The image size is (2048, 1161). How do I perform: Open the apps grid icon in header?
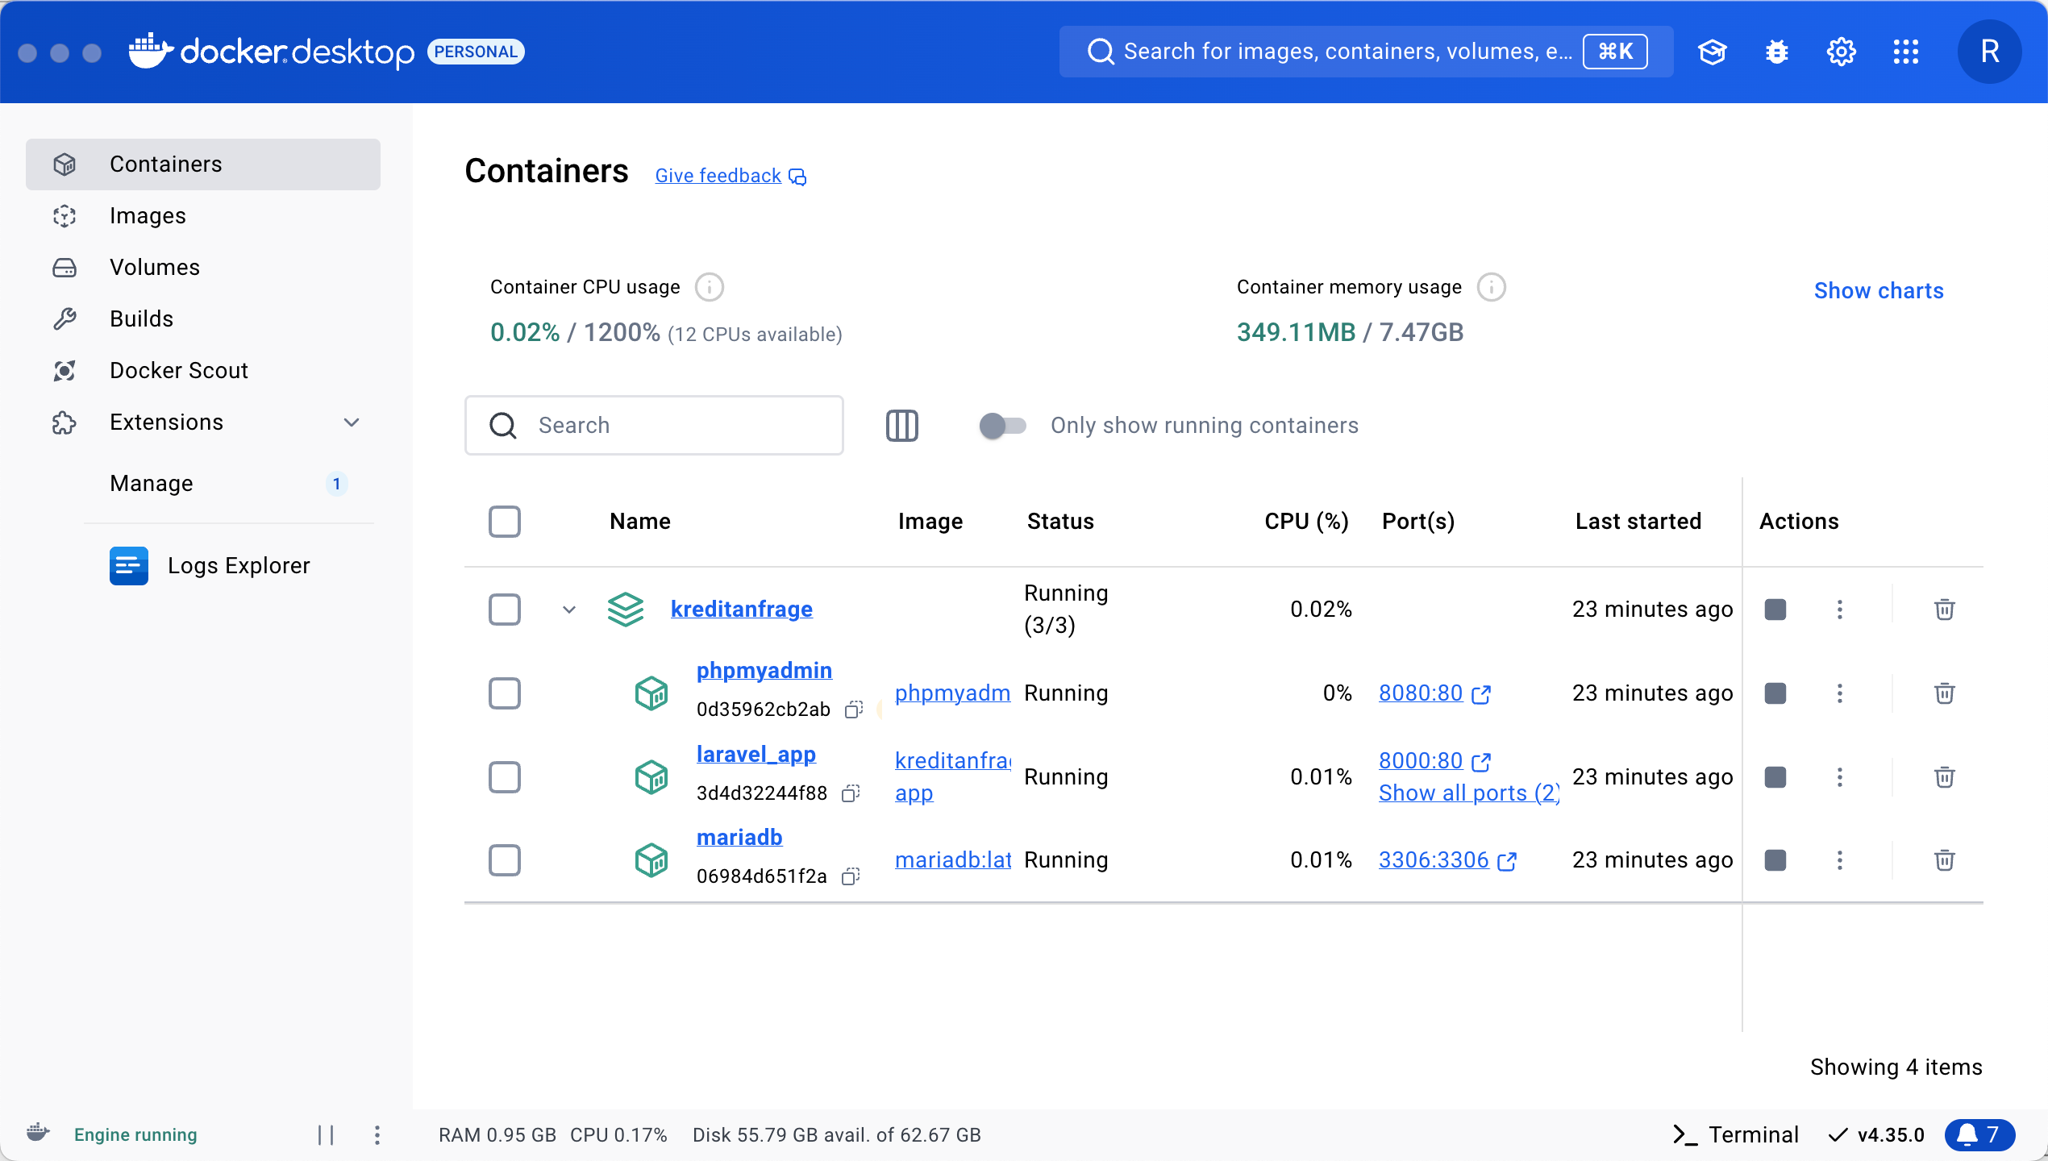pos(1906,52)
